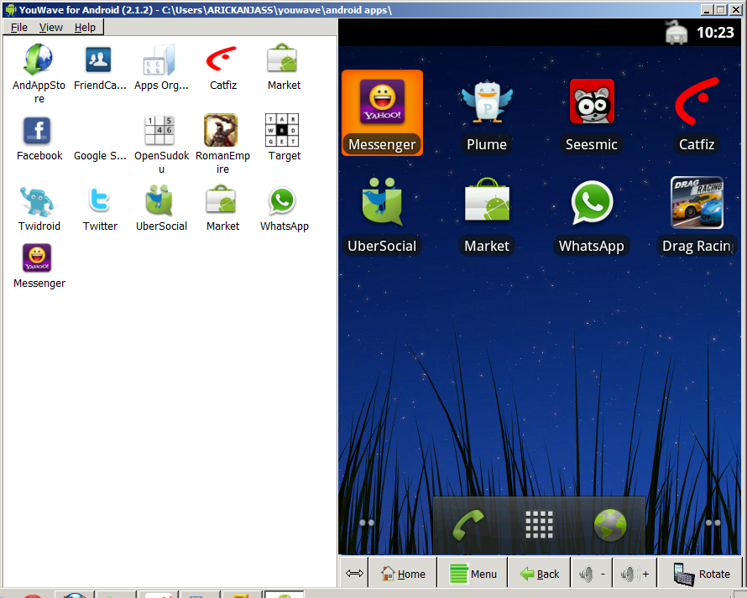Launch Drag Racing on home screen

point(697,216)
